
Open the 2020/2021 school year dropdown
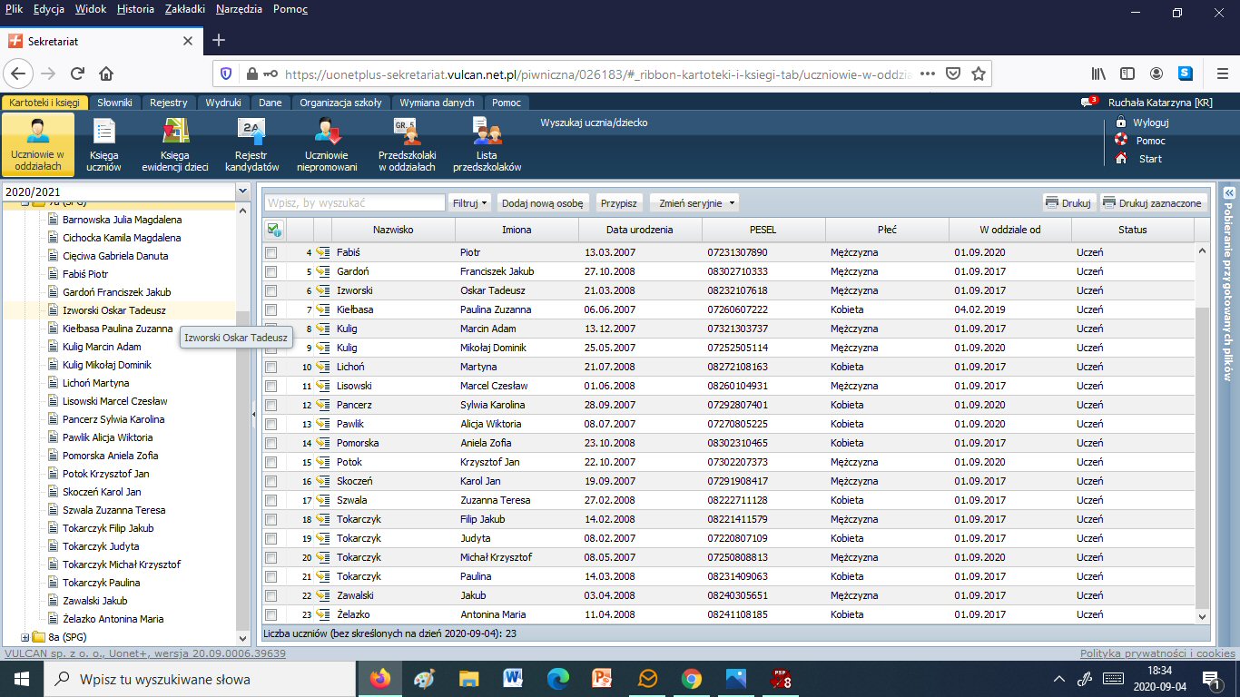pos(241,191)
